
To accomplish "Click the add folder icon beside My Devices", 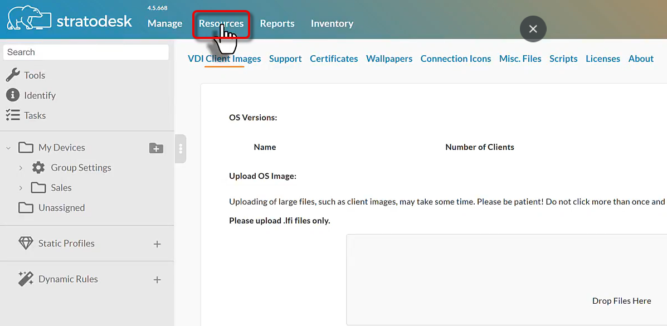I will 156,148.
